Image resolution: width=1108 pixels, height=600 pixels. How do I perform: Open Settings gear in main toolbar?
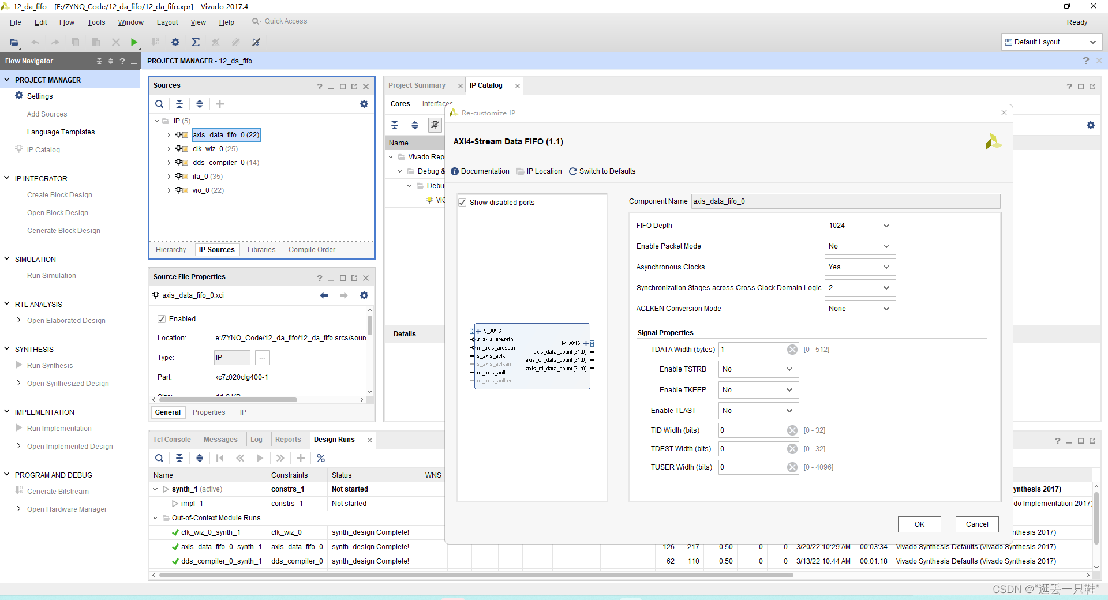pos(175,42)
